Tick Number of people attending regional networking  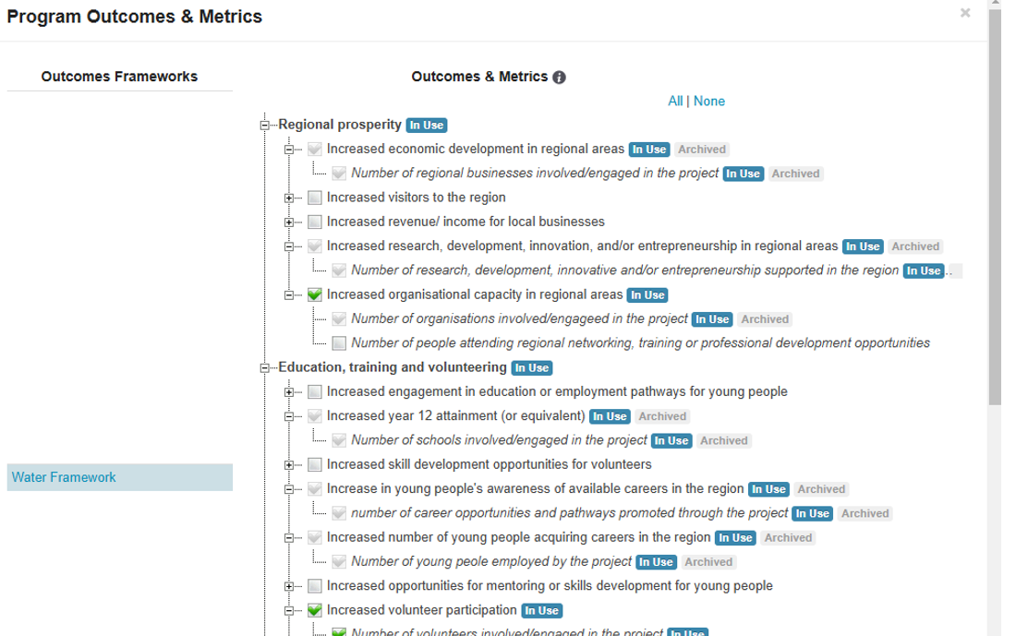click(x=339, y=343)
